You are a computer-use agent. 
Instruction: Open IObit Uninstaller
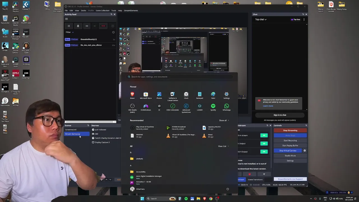pyautogui.click(x=172, y=107)
